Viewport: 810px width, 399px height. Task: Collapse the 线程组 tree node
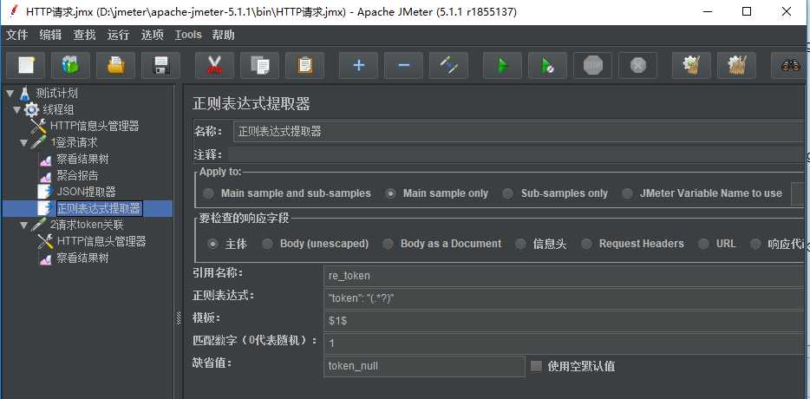point(17,109)
